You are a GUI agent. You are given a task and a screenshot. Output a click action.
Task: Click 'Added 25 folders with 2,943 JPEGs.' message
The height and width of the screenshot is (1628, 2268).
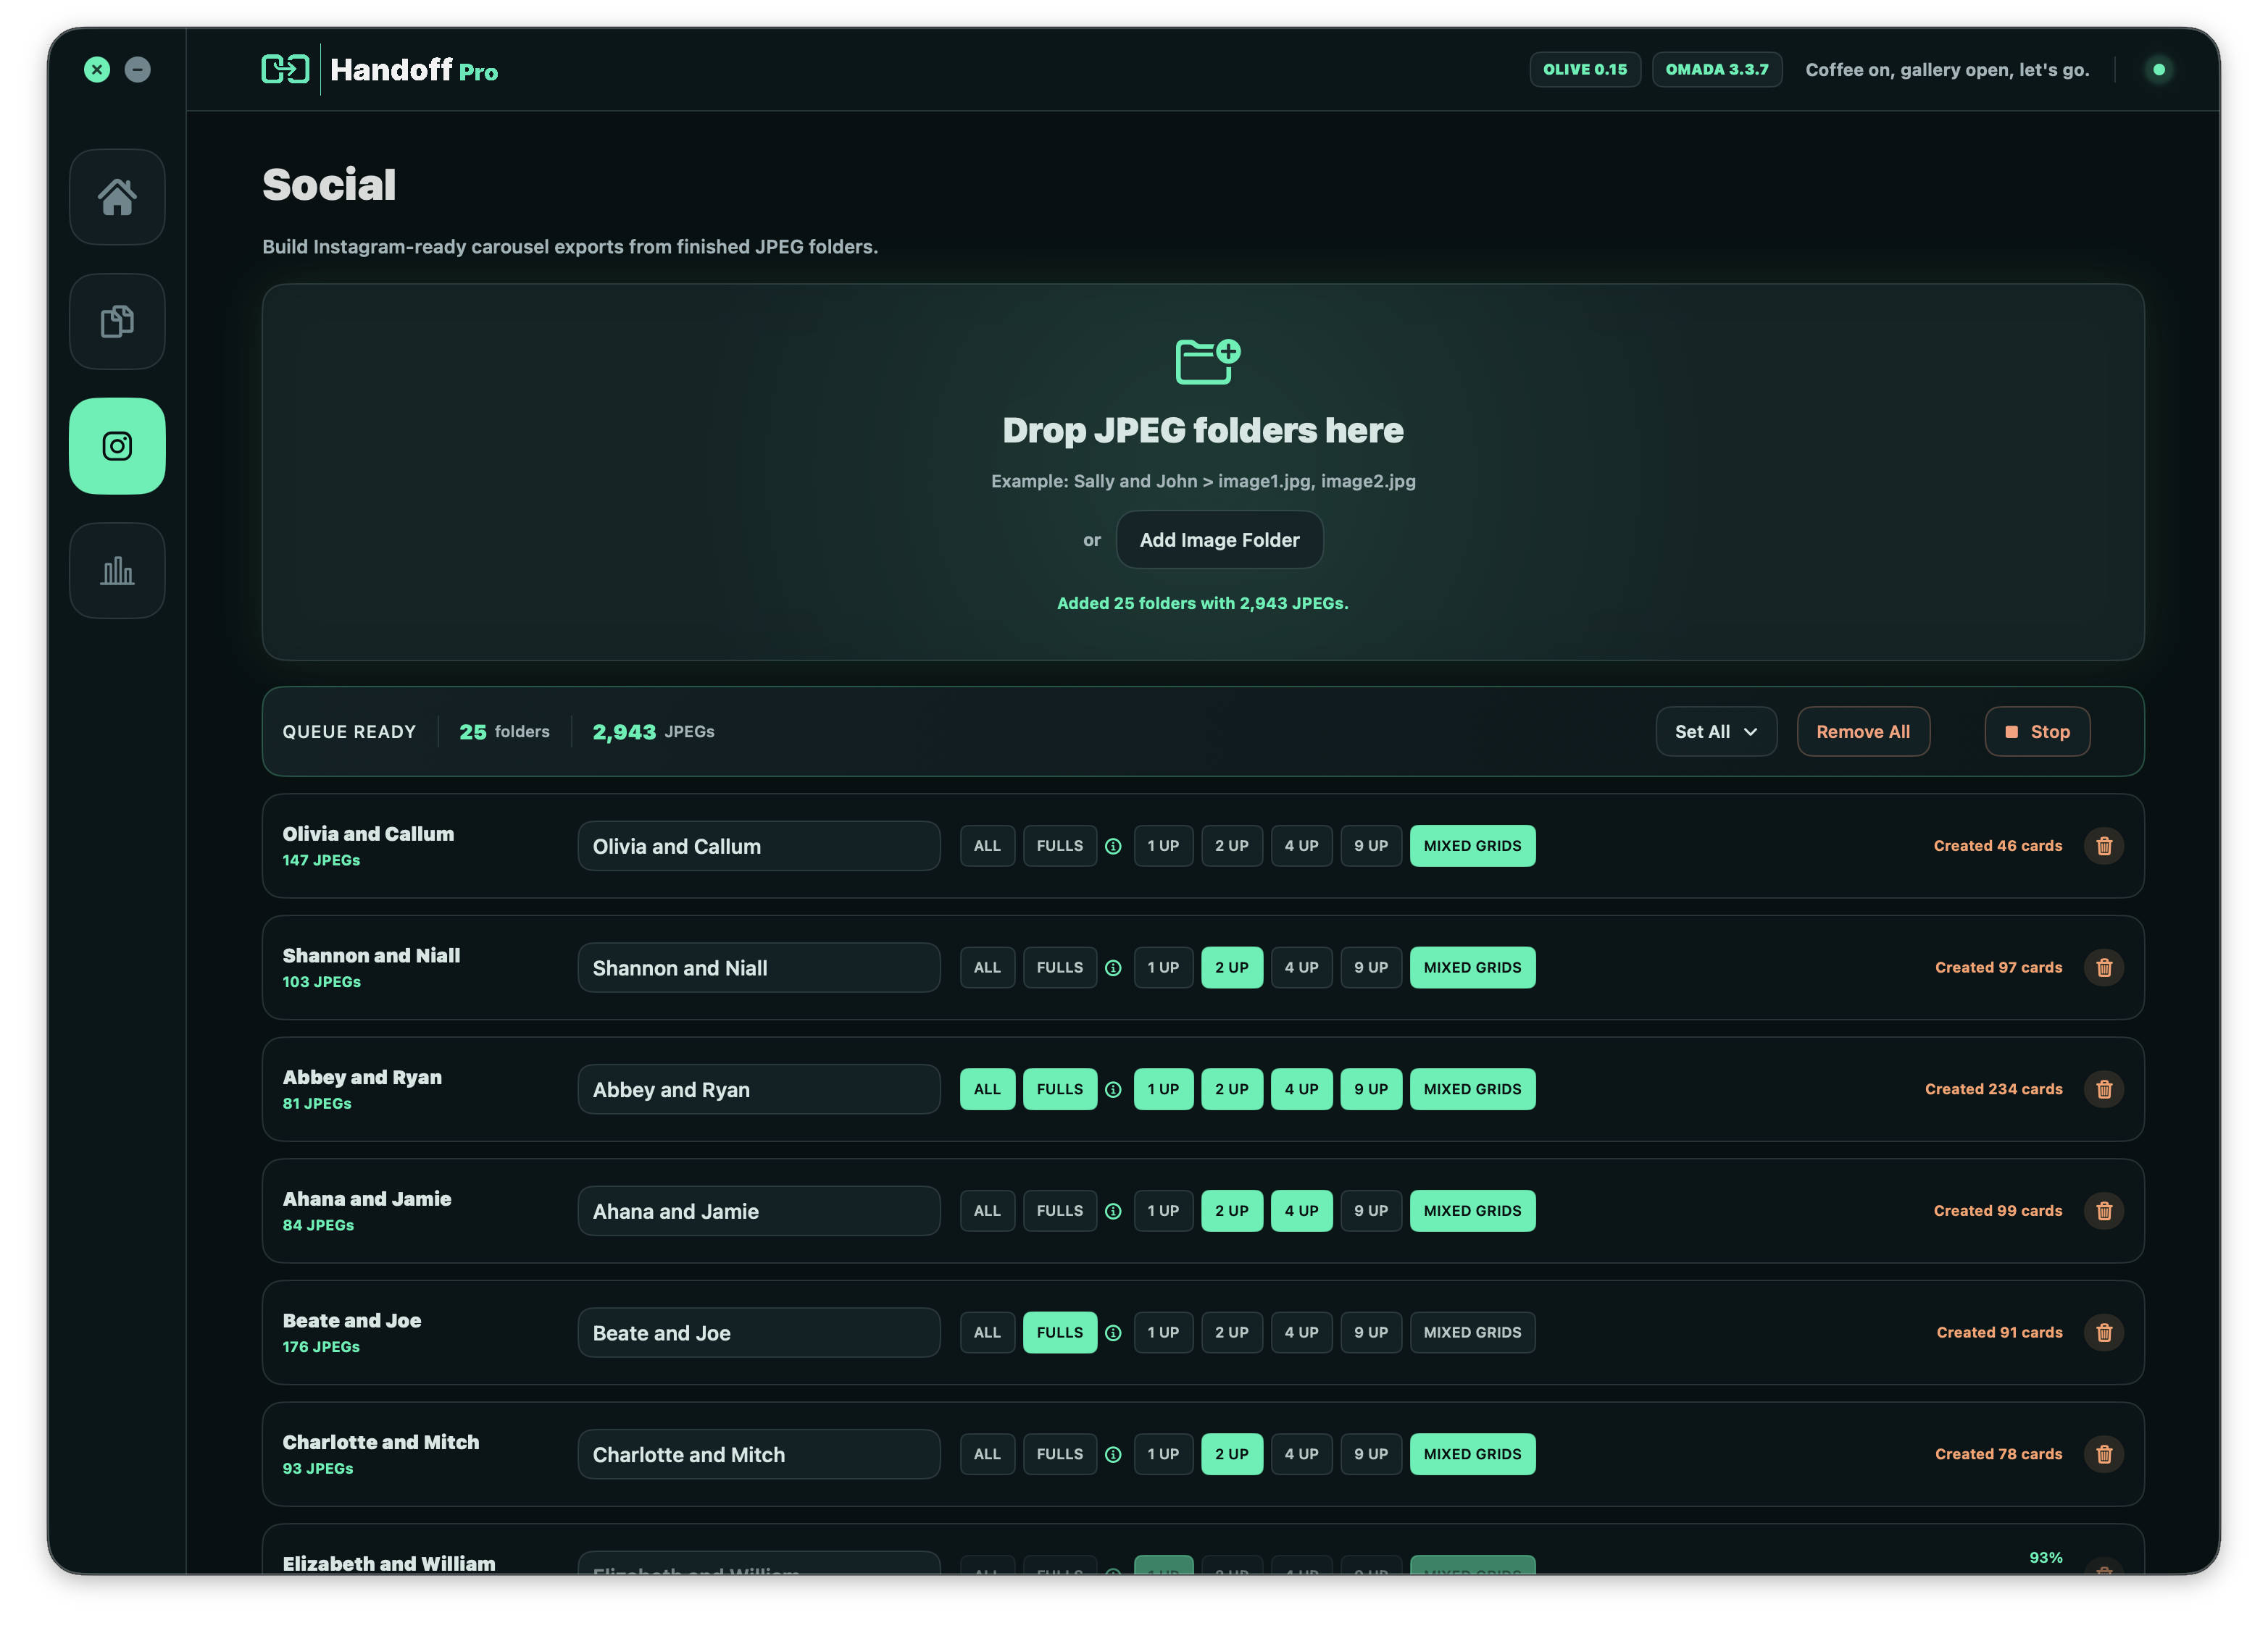[1202, 604]
